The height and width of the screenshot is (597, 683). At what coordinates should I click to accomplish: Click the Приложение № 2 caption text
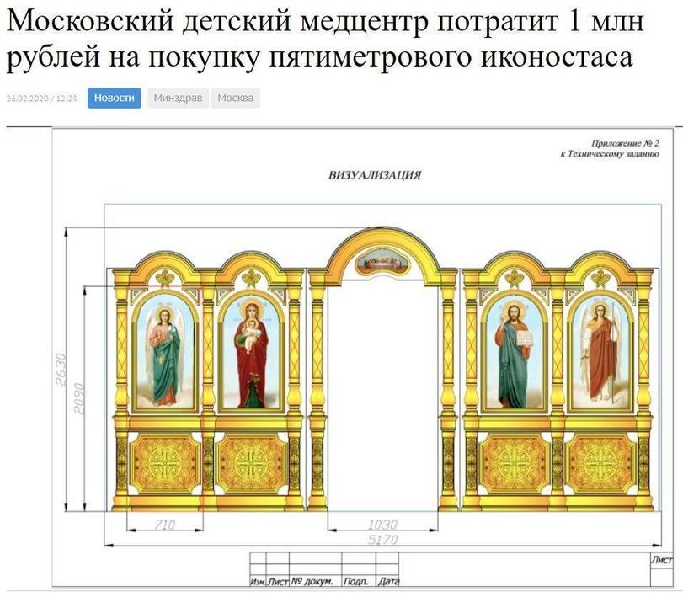(625, 143)
